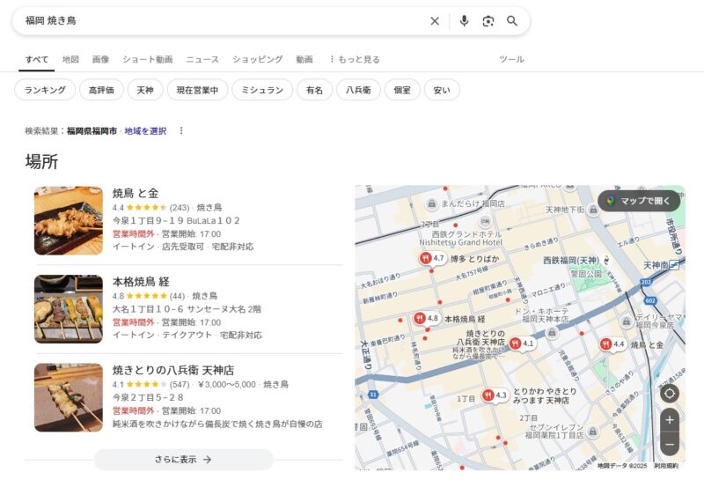Switch to the 地図 tab
The width and height of the screenshot is (704, 480).
(70, 60)
